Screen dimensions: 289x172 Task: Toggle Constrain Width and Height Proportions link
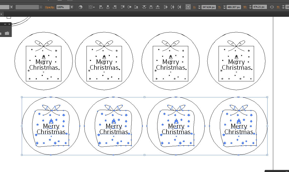tap(272, 7)
